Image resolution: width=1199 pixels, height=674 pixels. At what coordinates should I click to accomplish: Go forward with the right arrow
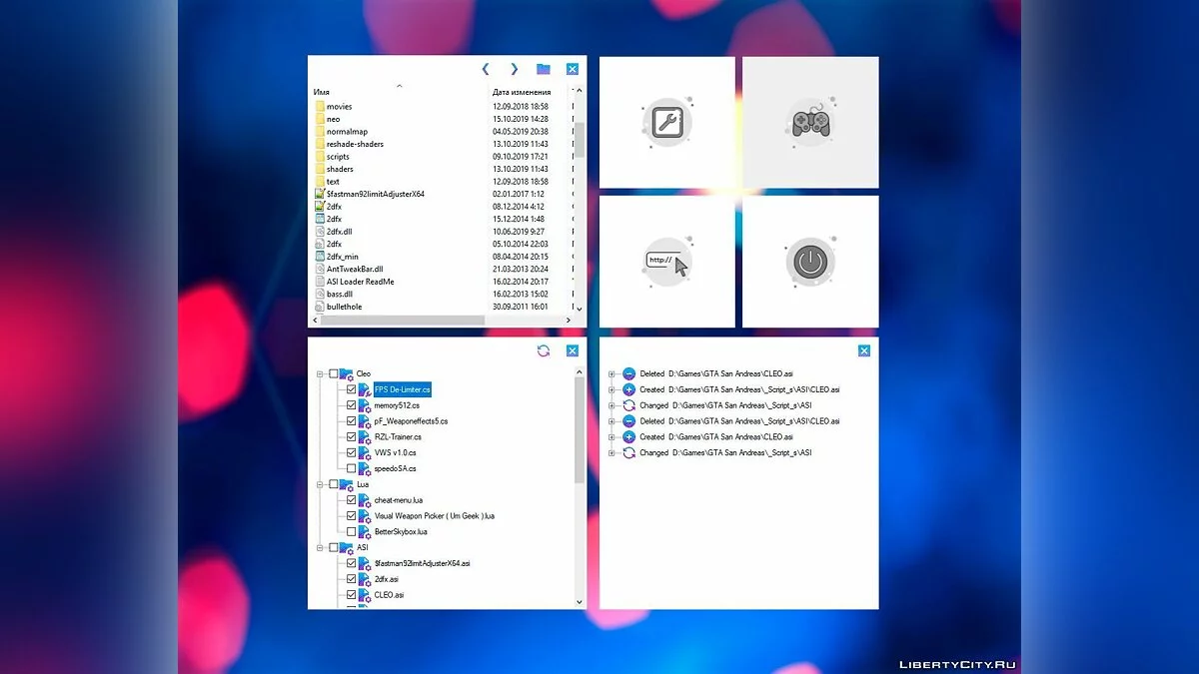point(515,69)
